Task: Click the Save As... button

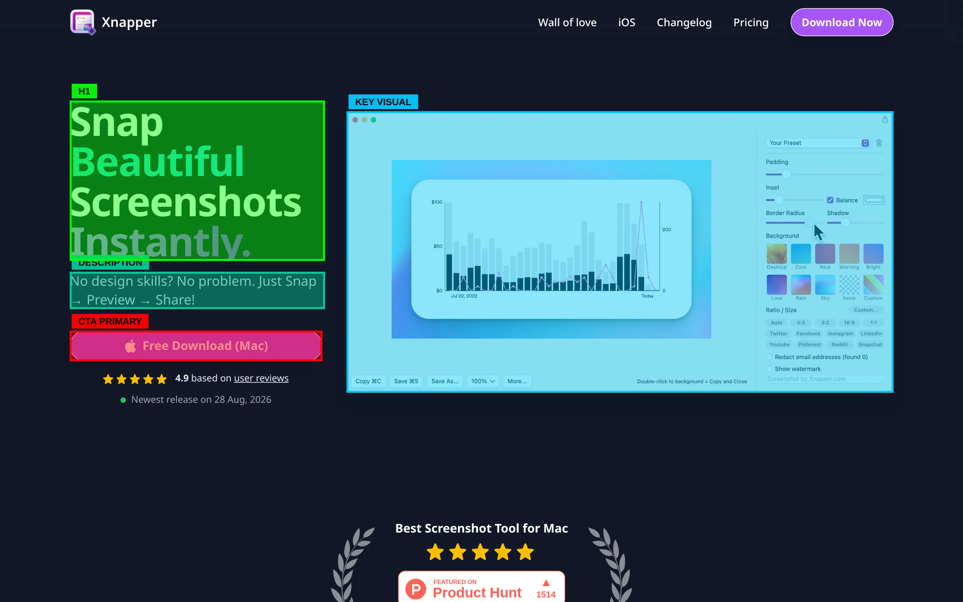Action: point(444,381)
